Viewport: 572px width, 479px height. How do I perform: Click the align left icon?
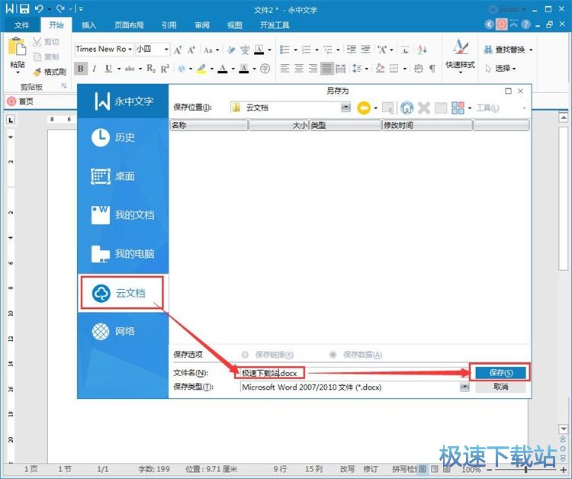pyautogui.click(x=285, y=68)
